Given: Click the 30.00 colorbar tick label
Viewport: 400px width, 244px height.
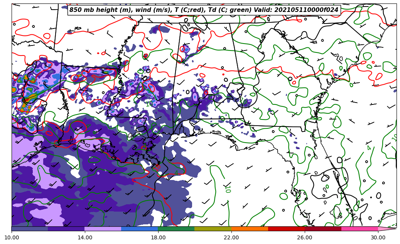Looking at the screenshot, I should (378, 237).
